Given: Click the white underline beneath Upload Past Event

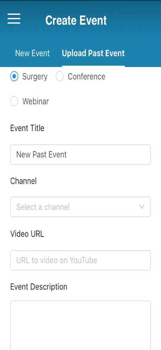Looking at the screenshot, I should (93, 66).
